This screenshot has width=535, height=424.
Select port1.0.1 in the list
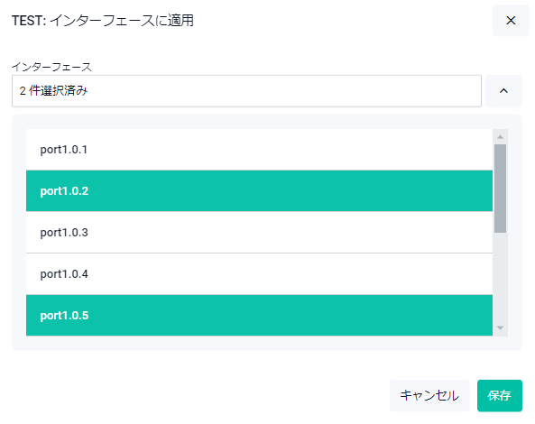tap(259, 150)
